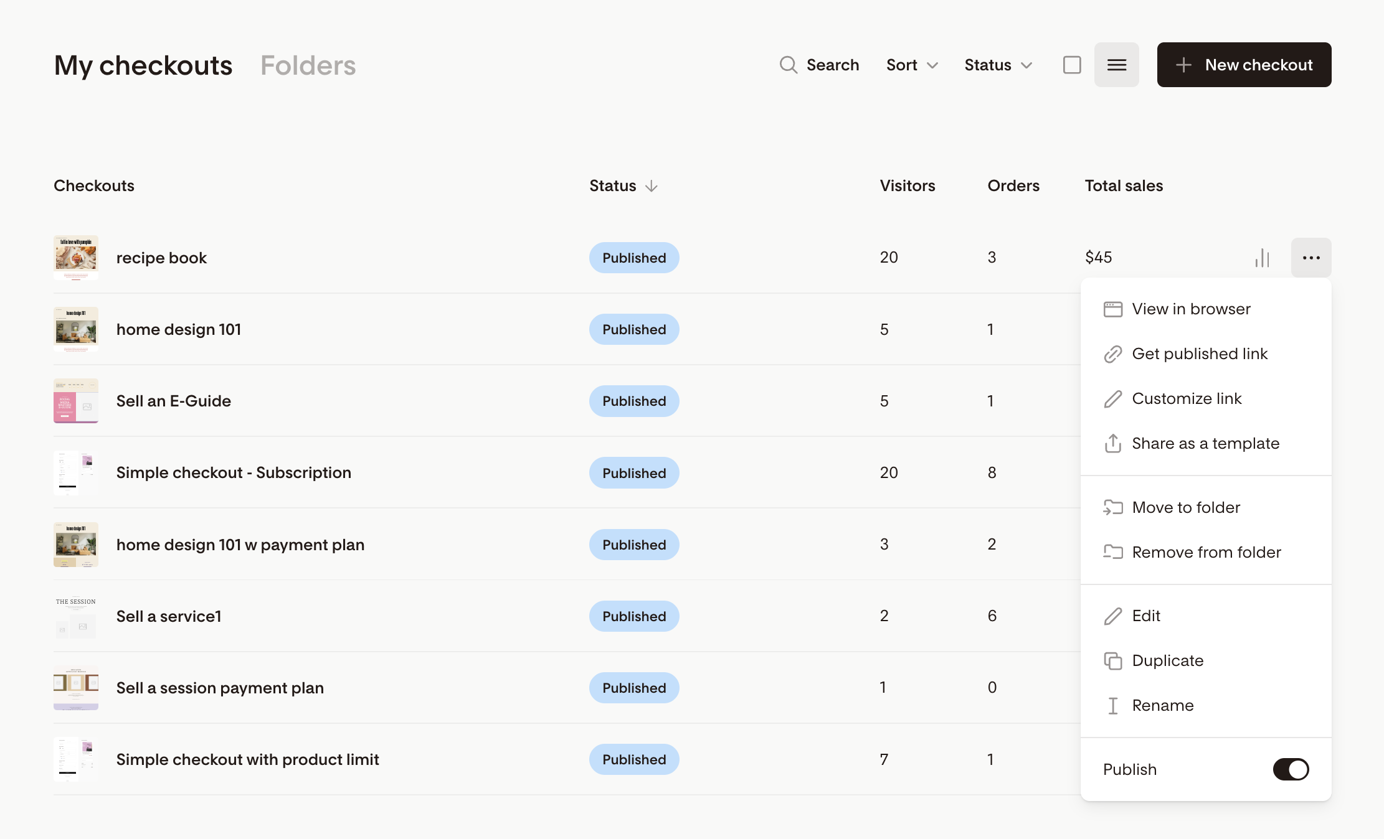Image resolution: width=1384 pixels, height=839 pixels.
Task: Click the chain link icon for published link
Action: (1112, 354)
